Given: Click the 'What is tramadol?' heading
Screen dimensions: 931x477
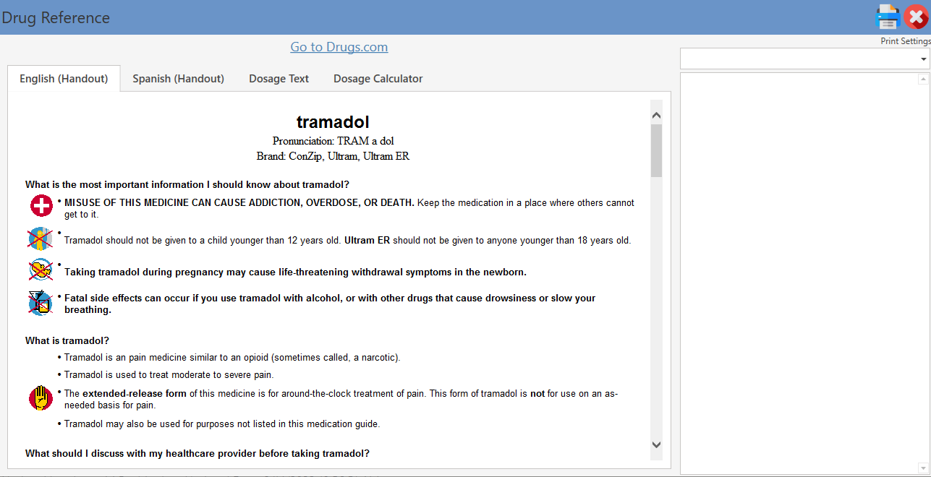Looking at the screenshot, I should point(67,340).
